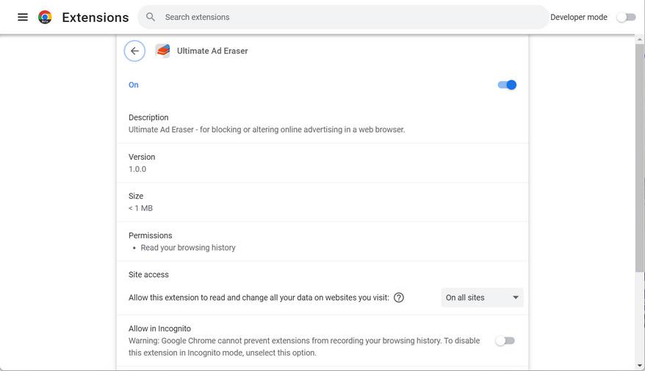Open the site access help icon
The image size is (645, 371).
[x=399, y=298]
